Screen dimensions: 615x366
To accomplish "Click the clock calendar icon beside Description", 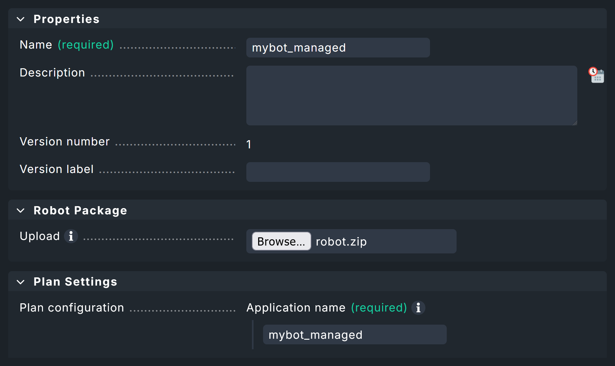I will pos(596,75).
